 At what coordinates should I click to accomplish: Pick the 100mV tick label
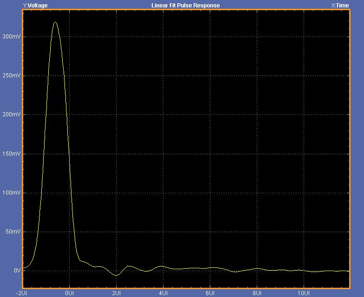pyautogui.click(x=11, y=193)
